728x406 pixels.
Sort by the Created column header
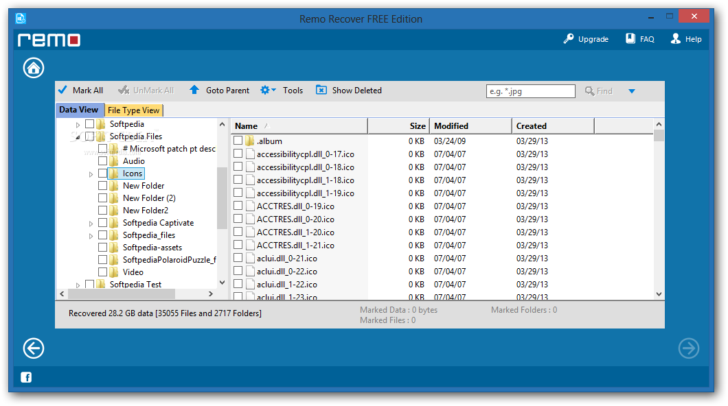pos(553,126)
